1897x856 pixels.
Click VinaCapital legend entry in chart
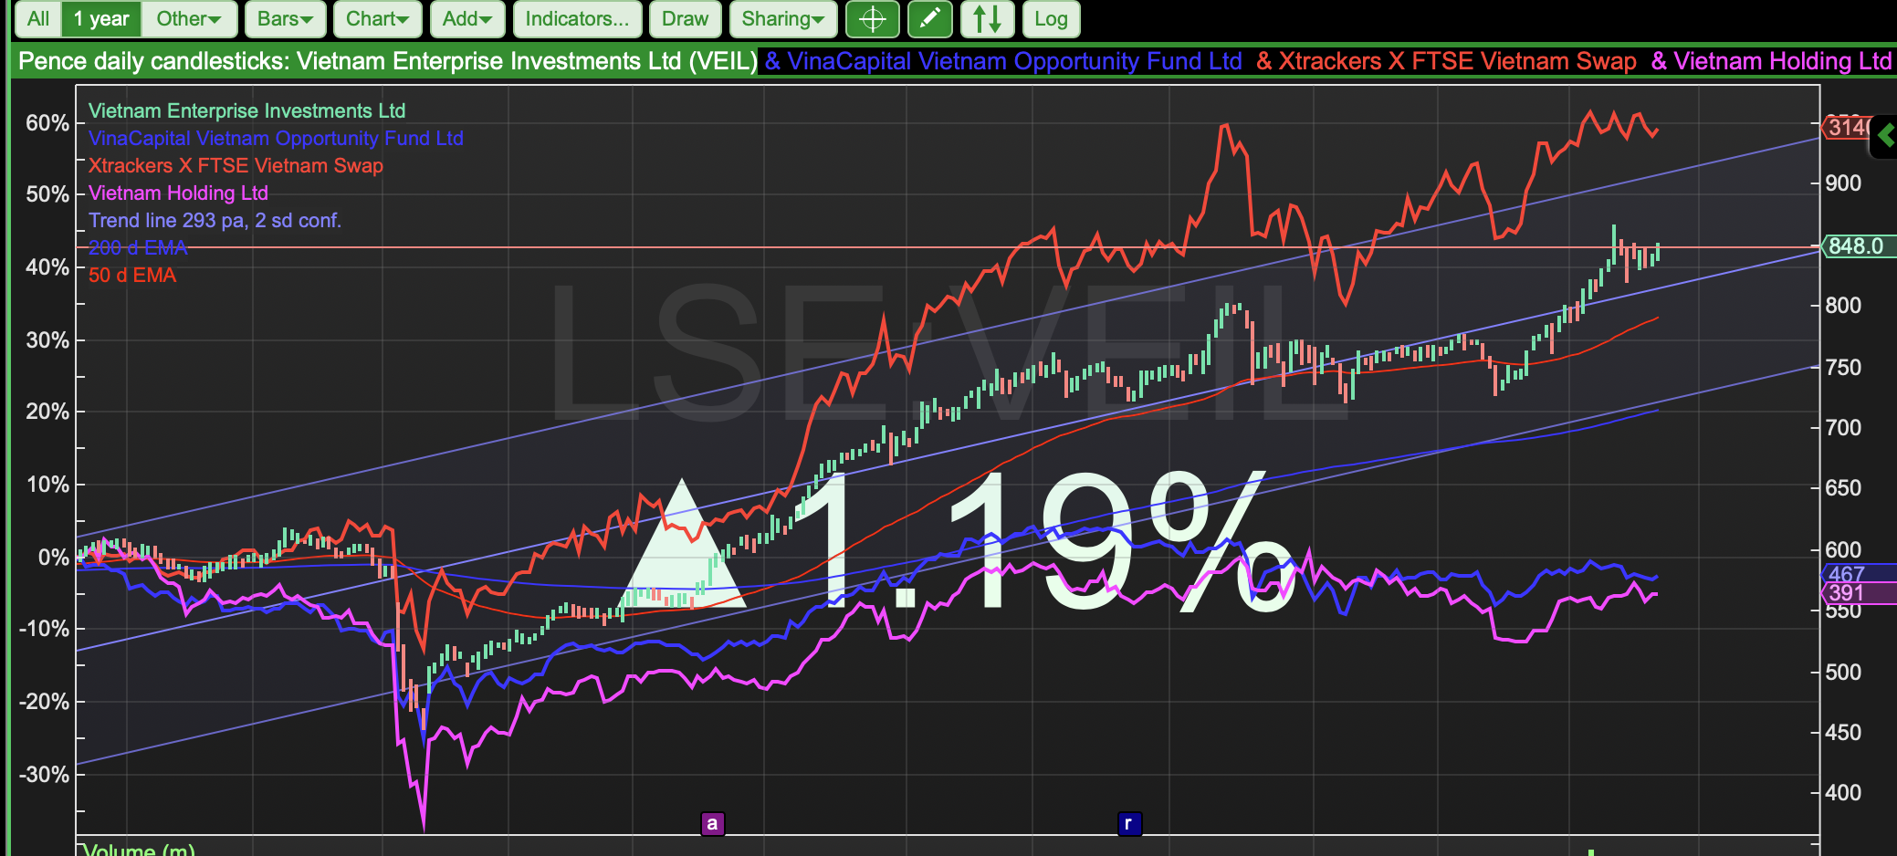276,138
